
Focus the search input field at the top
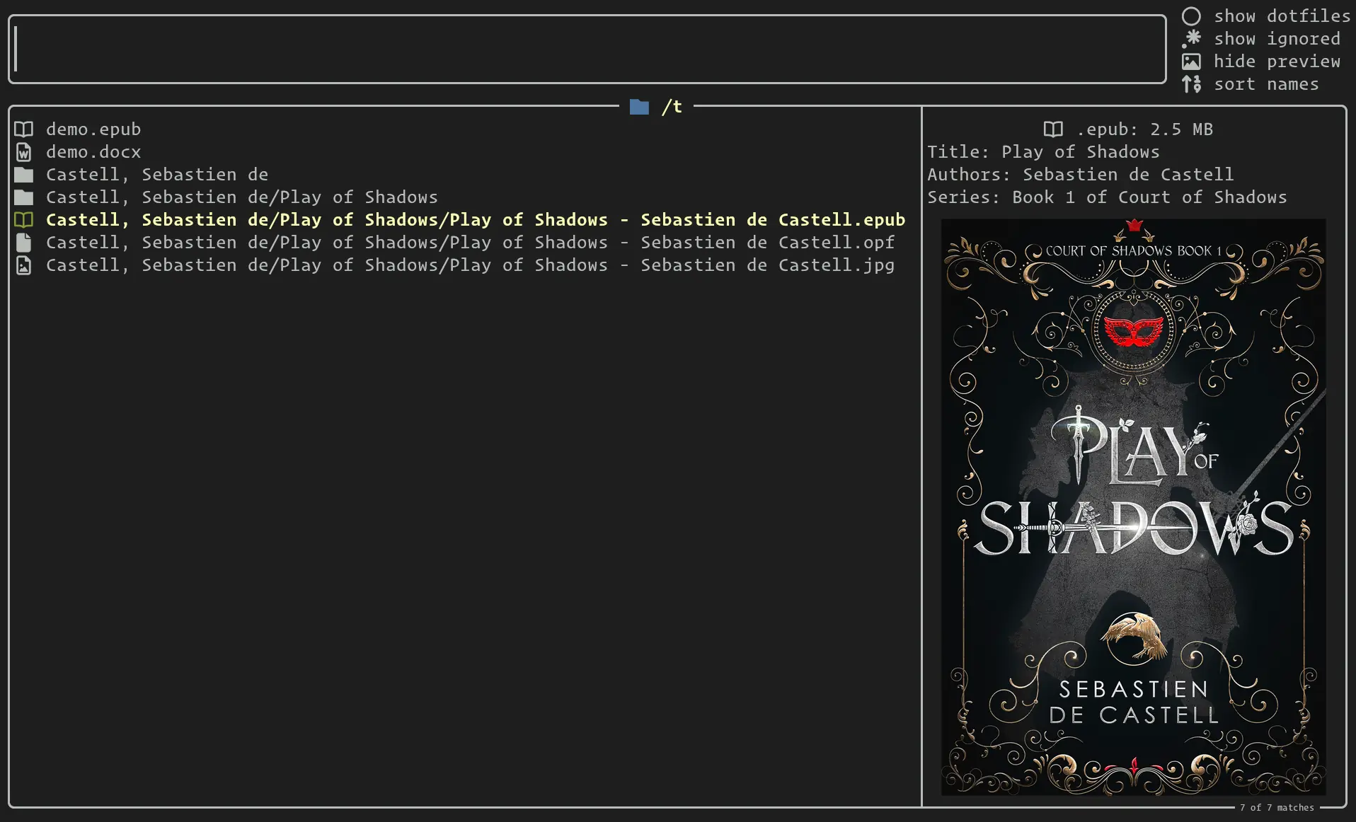coord(587,49)
